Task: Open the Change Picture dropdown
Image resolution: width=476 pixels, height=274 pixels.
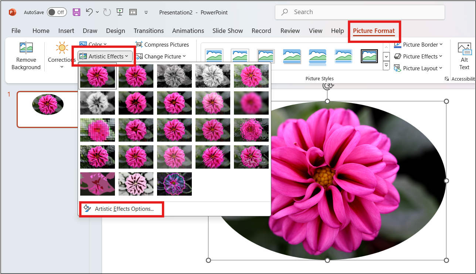Action: point(160,57)
